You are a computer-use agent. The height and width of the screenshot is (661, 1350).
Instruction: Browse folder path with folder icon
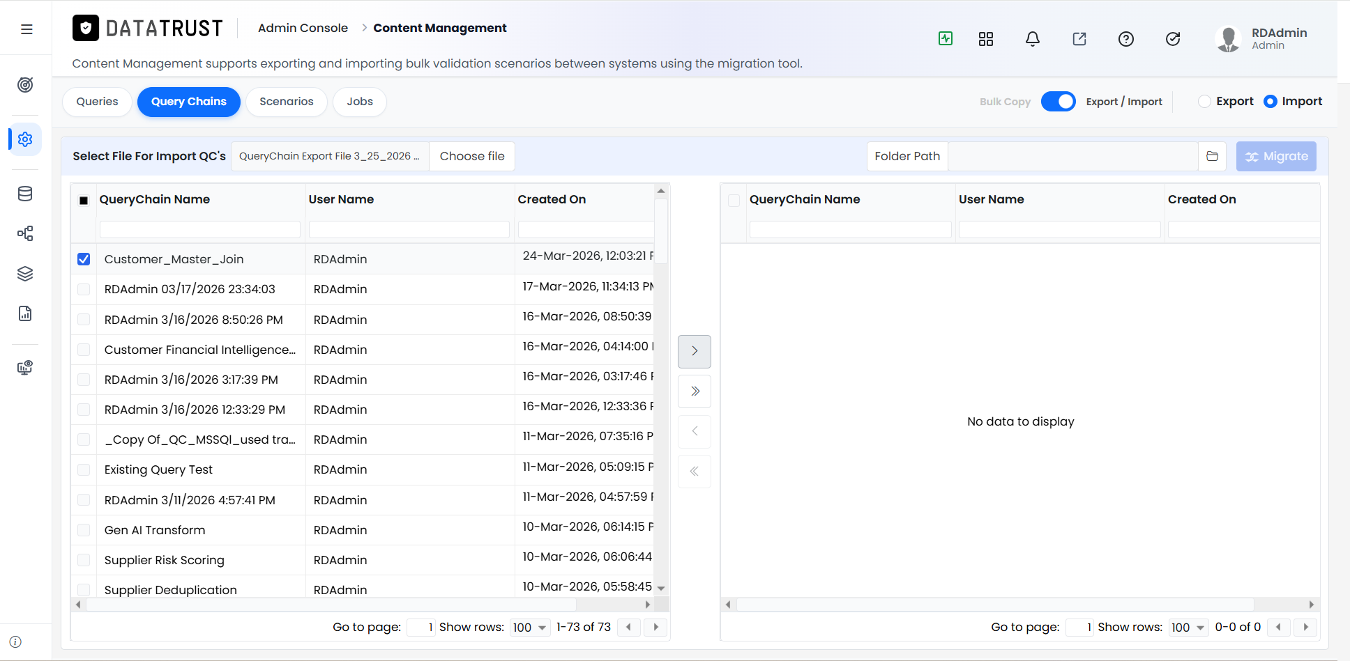(x=1213, y=156)
